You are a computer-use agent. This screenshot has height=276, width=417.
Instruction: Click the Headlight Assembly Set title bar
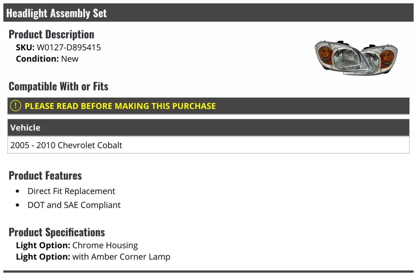(x=57, y=13)
